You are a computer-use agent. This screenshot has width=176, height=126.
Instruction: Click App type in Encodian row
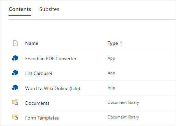[111, 58]
